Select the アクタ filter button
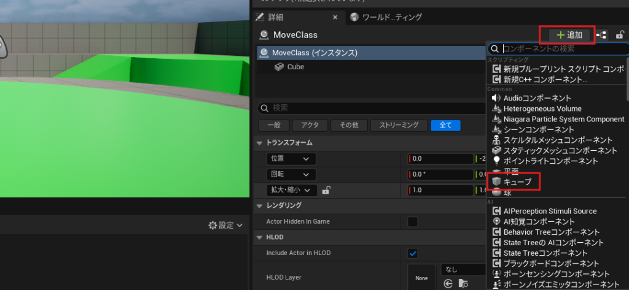 pos(310,125)
